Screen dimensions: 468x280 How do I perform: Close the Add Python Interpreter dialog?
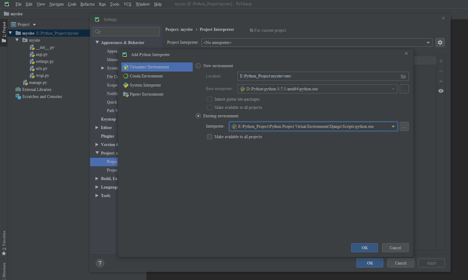[x=406, y=53]
